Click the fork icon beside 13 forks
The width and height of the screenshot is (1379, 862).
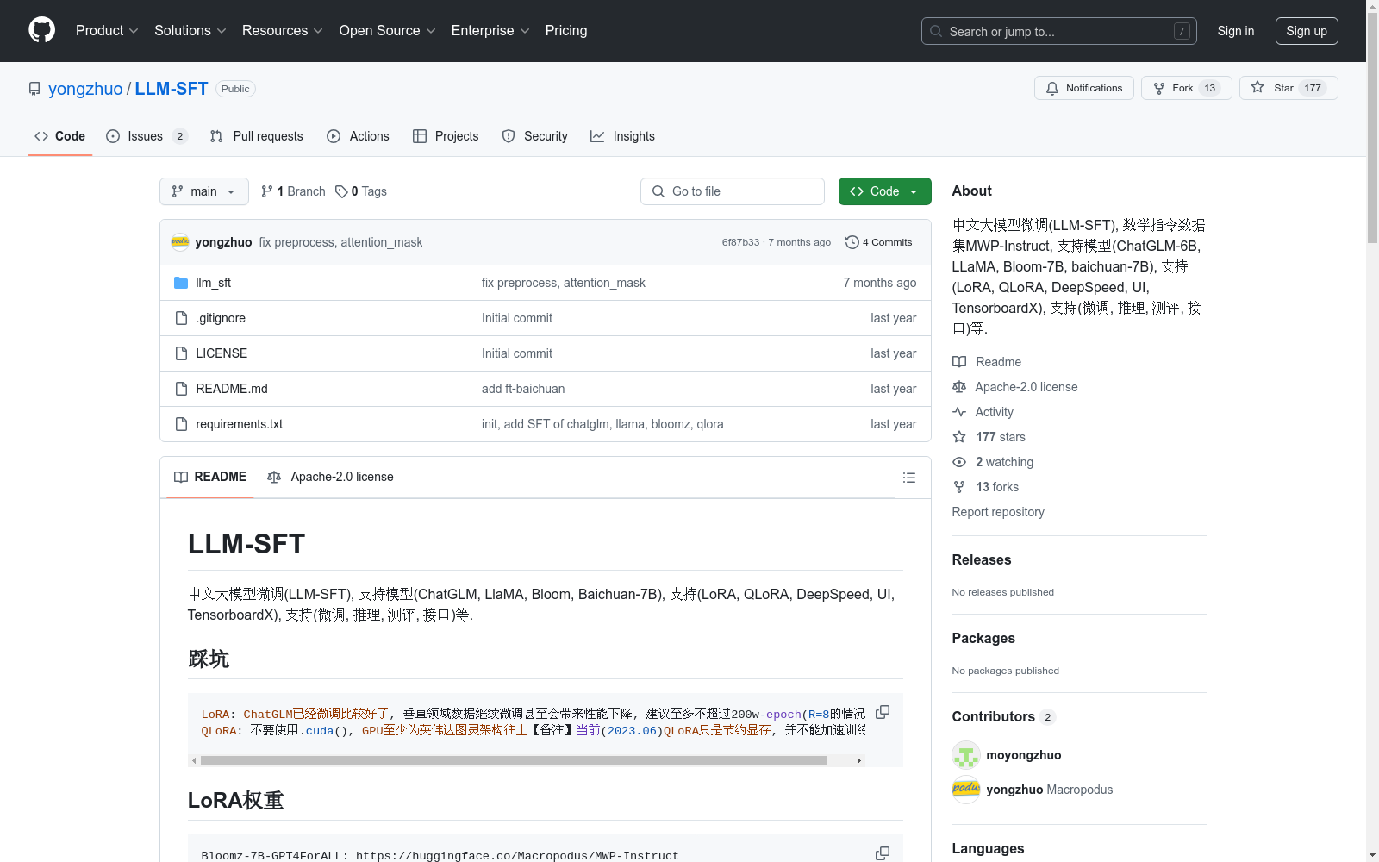[959, 487]
